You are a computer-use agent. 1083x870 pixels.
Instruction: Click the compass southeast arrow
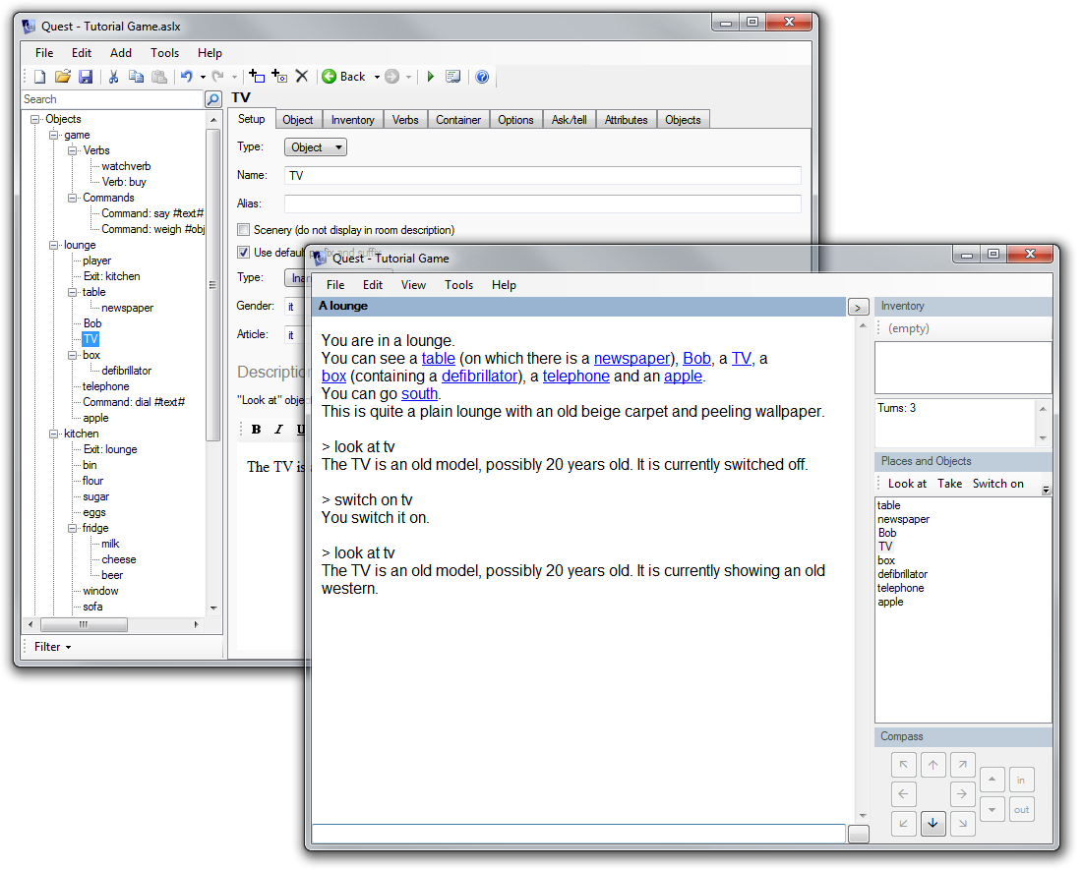(962, 823)
